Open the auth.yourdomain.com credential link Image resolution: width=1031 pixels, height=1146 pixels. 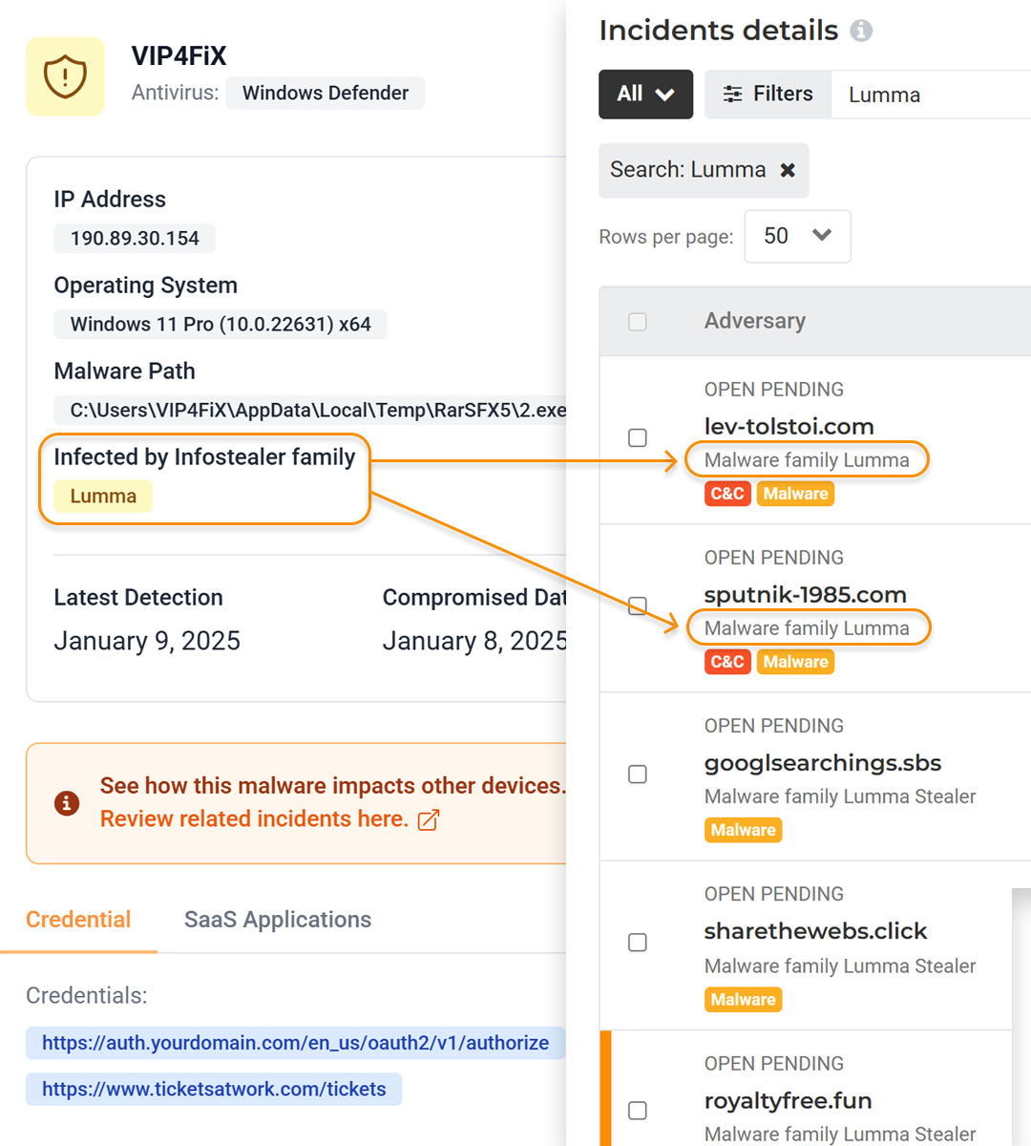(x=295, y=1043)
